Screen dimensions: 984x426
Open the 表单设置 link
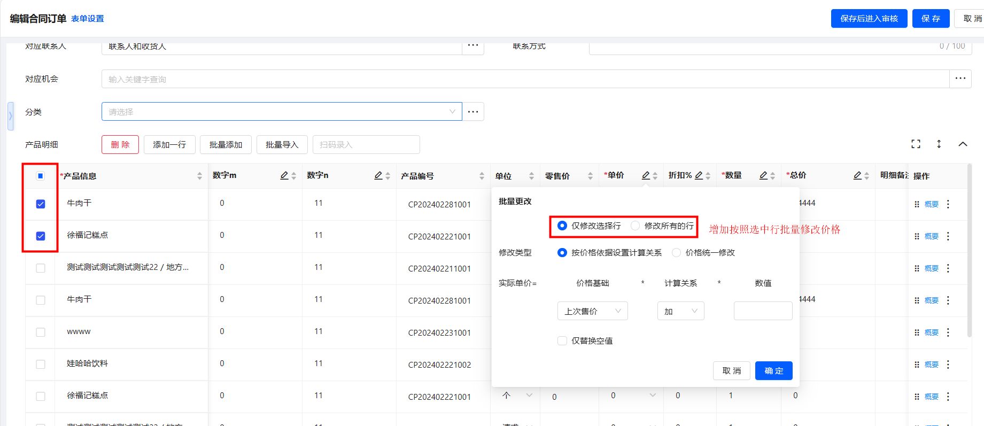click(88, 19)
